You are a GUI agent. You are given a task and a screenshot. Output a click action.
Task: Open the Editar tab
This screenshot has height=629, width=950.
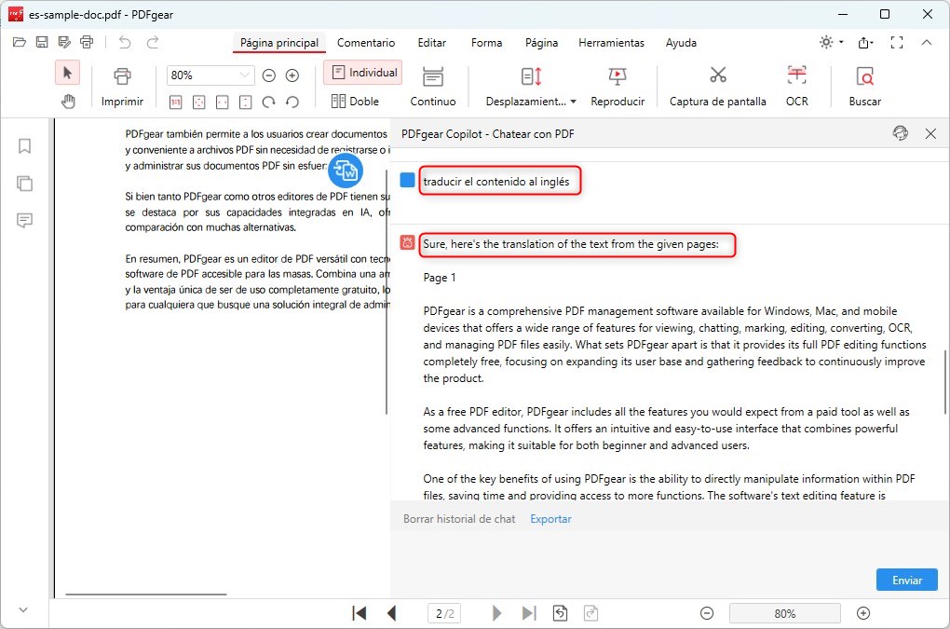431,43
